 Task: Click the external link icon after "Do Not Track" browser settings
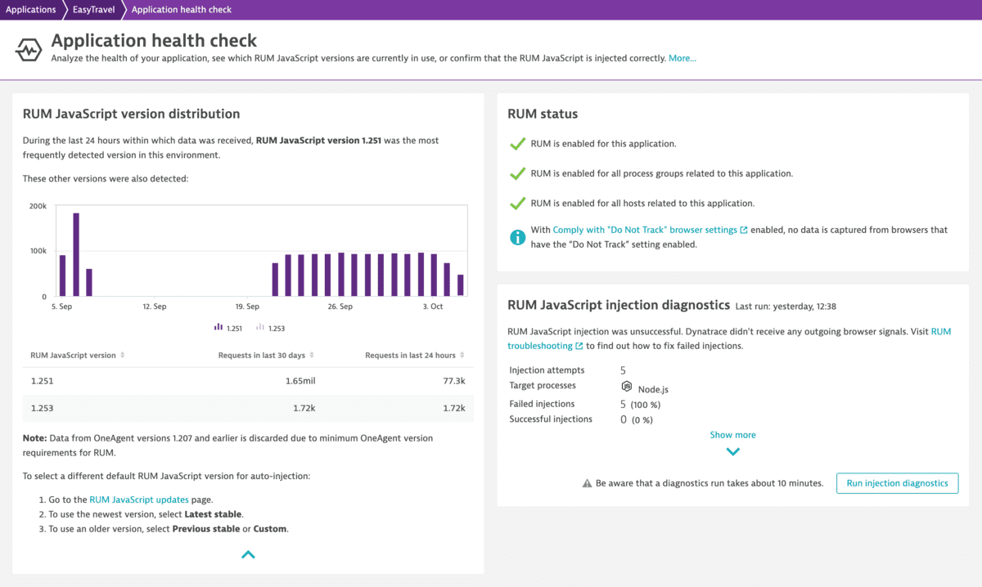pyautogui.click(x=743, y=229)
